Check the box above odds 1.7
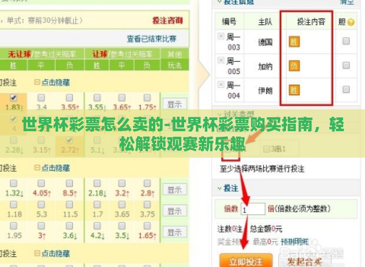 [97, 204]
